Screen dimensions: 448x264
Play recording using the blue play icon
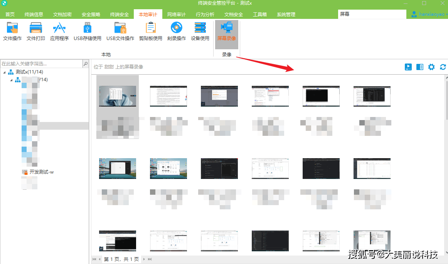(x=408, y=67)
